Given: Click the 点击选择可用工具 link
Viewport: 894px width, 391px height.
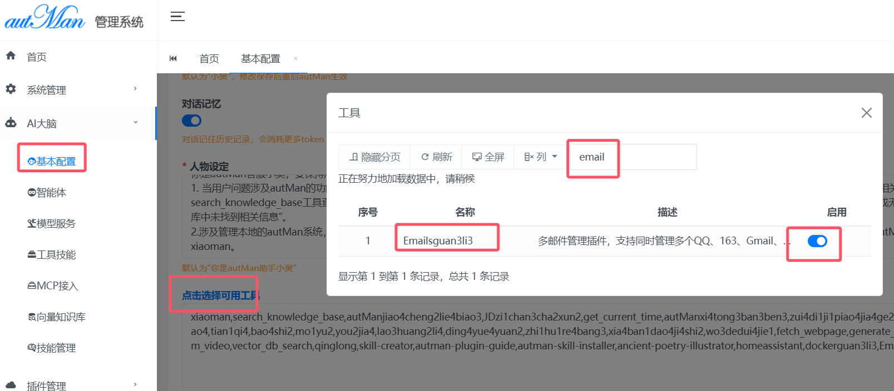Looking at the screenshot, I should click(220, 295).
